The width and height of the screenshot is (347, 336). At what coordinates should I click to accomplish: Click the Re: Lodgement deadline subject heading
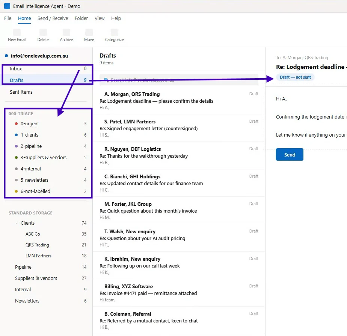(311, 67)
